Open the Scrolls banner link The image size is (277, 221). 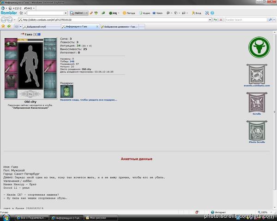pyautogui.click(x=257, y=104)
